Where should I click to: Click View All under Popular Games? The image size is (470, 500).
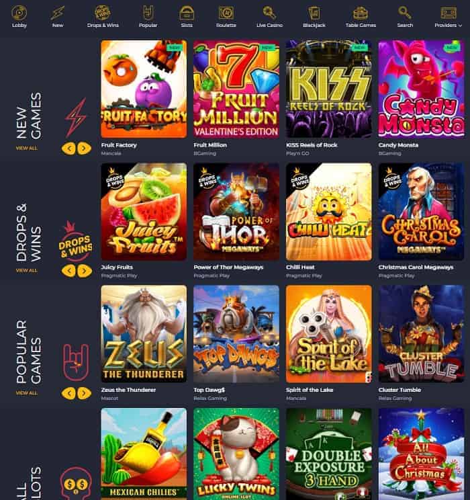pos(26,393)
